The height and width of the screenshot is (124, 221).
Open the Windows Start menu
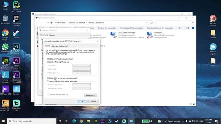click(3, 121)
